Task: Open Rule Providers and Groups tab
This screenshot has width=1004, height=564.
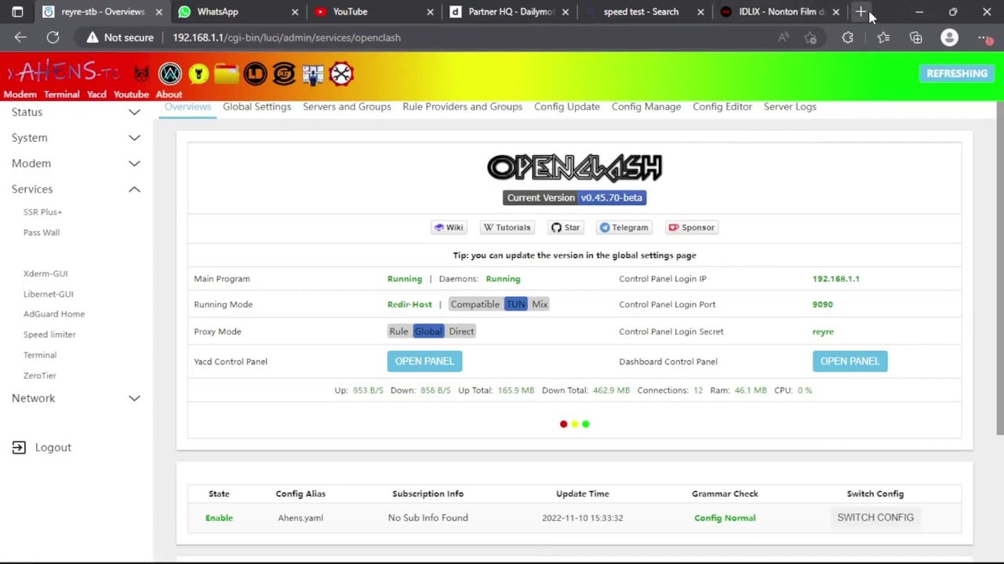Action: [462, 107]
